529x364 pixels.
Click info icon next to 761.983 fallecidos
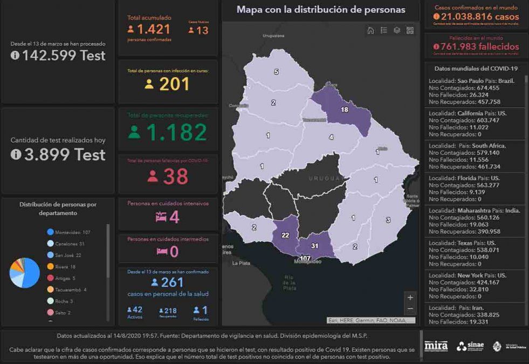(436, 47)
